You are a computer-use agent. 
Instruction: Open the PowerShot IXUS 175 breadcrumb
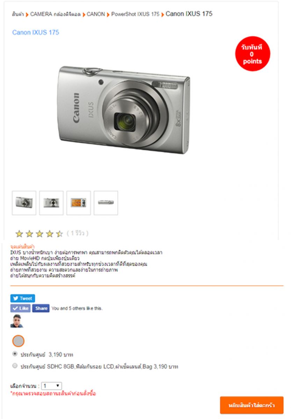click(x=135, y=14)
